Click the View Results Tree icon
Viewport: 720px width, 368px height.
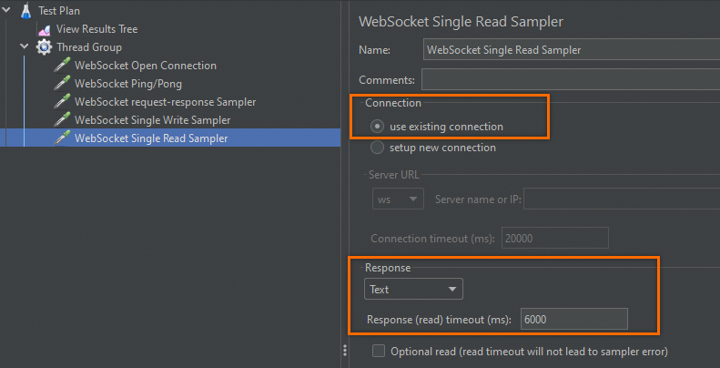pos(44,29)
